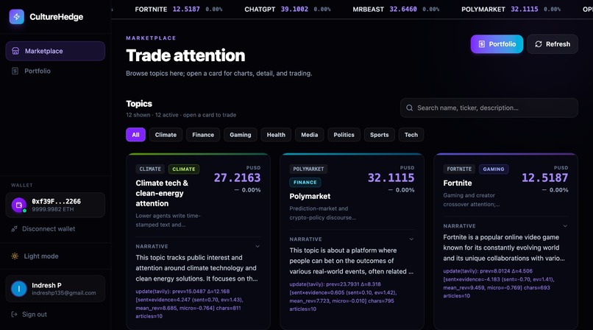593x330 pixels.
Task: Filter topics by Health
Action: pyautogui.click(x=276, y=135)
